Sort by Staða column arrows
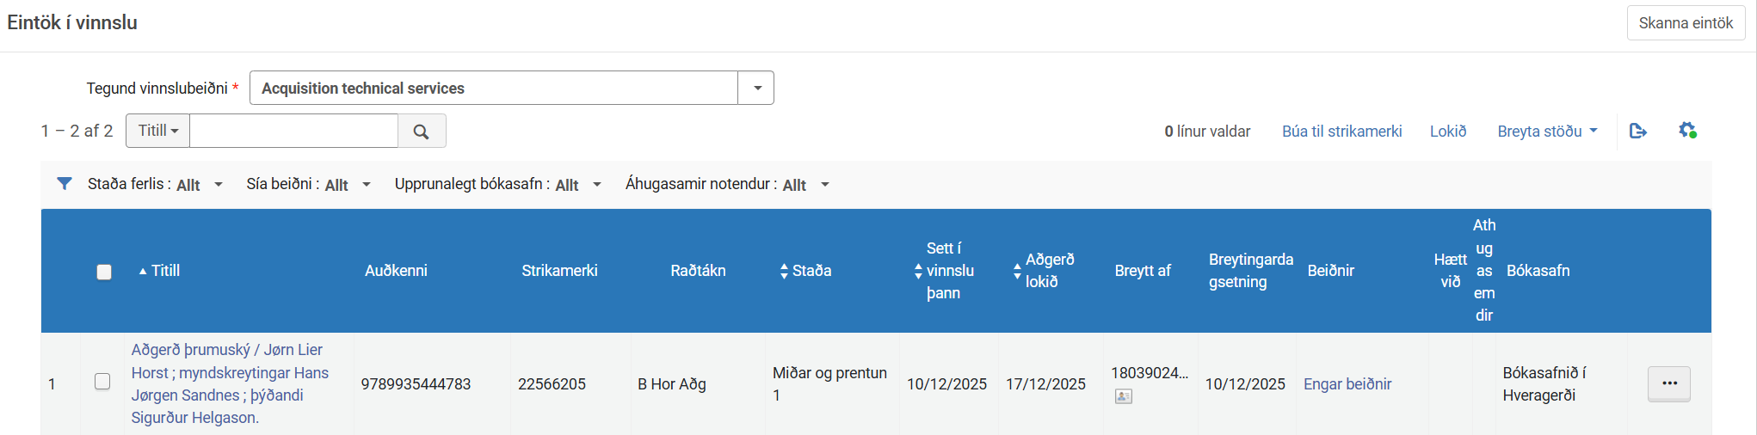 [784, 271]
